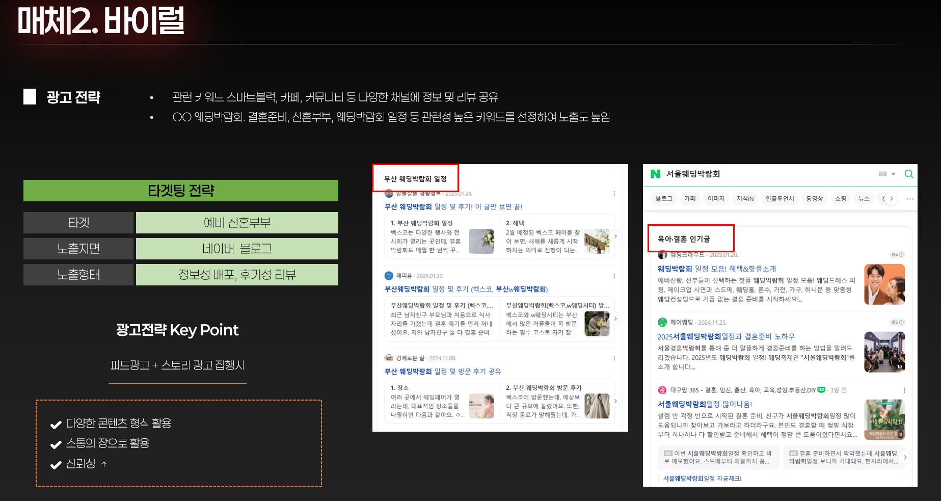Select the 지식iN tab

tap(745, 199)
